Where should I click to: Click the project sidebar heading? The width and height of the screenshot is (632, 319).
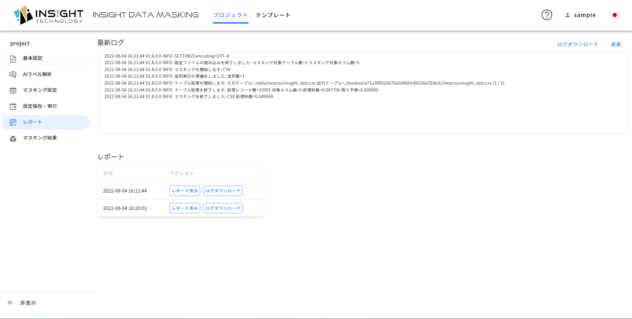coord(20,43)
